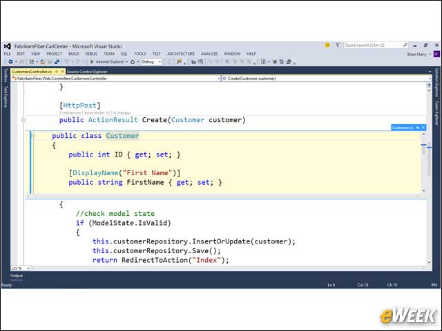
Task: Open the HELP menu
Action: coord(251,54)
